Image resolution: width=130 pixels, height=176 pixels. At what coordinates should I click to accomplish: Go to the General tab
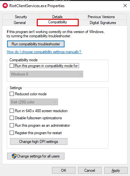pos(20,23)
